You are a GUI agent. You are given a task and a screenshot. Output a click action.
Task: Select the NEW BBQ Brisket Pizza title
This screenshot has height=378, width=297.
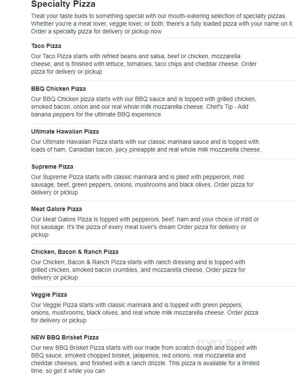pos(65,337)
